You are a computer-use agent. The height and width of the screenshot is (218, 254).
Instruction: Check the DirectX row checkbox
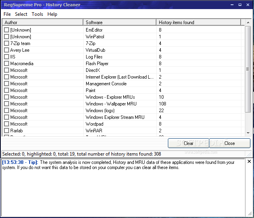click(x=6, y=70)
